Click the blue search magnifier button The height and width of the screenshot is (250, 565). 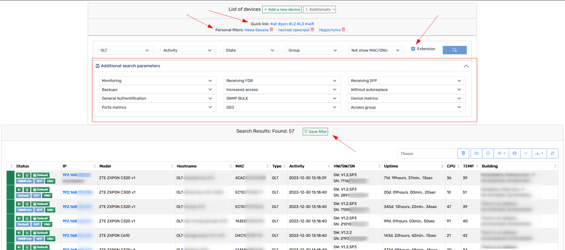(x=454, y=50)
